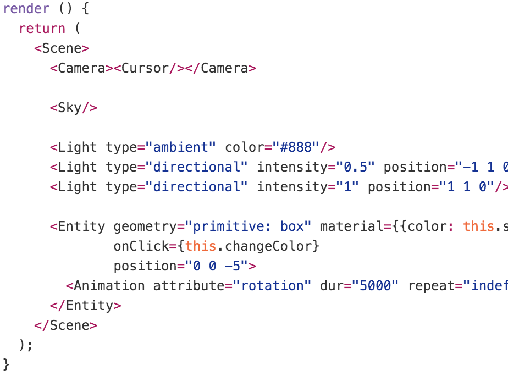The height and width of the screenshot is (376, 508).
Task: Click the "0 0 -5" position value
Action: pos(217,266)
